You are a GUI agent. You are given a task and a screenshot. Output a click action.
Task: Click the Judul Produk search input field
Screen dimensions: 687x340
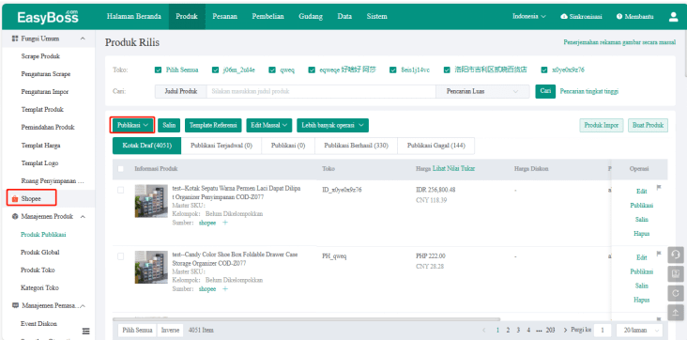(321, 92)
